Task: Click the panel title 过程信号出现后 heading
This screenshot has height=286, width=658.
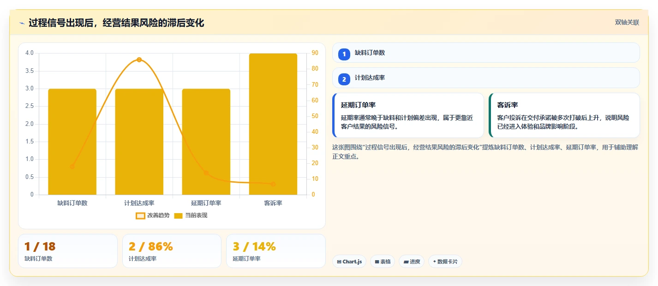Action: 116,23
